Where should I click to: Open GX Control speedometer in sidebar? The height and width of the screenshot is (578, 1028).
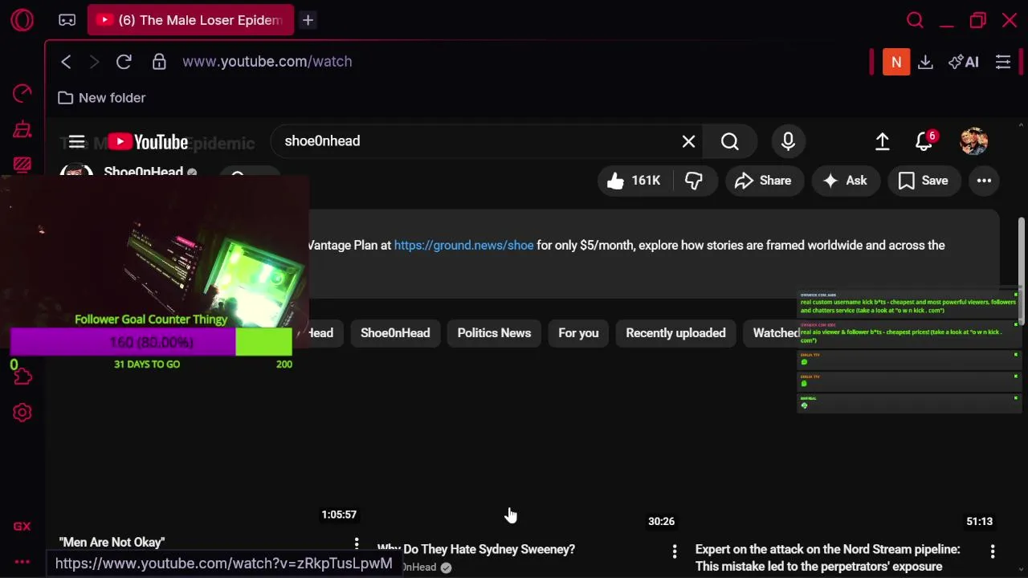pos(22,94)
